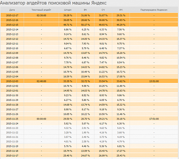Click text update time 00:00:00
The height and width of the screenshot is (159, 179).
[41, 119]
